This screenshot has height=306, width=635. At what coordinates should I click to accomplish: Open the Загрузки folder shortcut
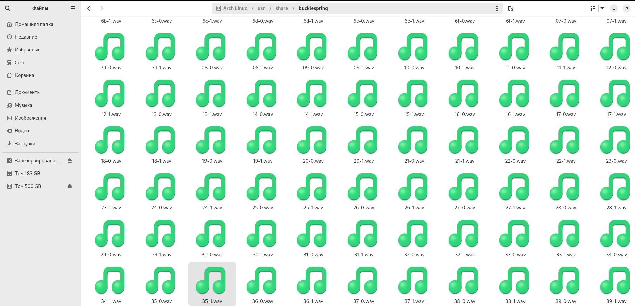(25, 144)
